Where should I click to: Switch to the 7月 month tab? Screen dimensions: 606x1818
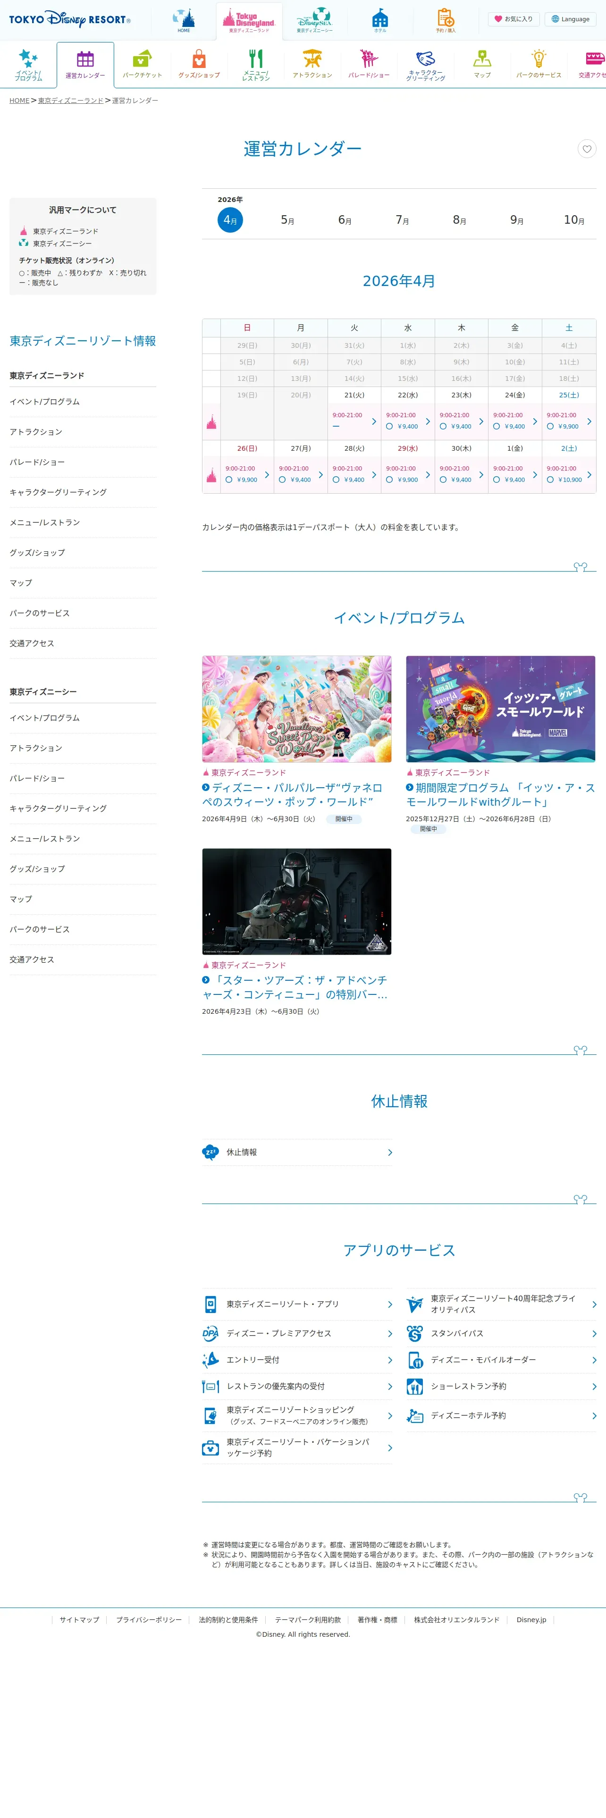click(x=402, y=219)
